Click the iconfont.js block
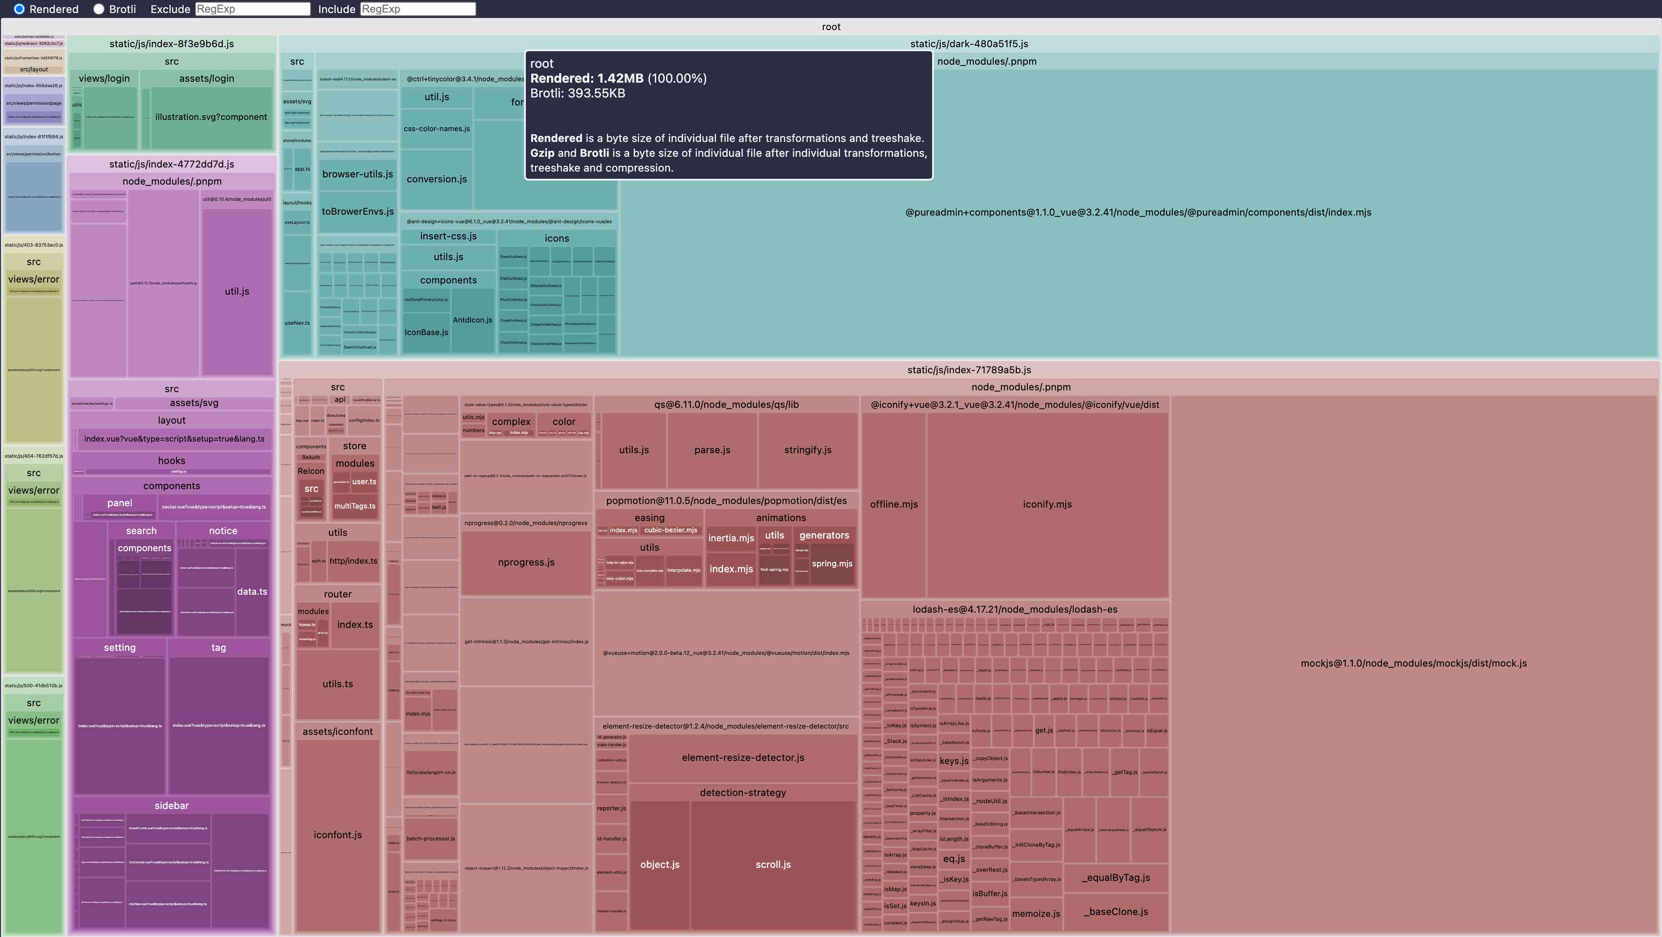The height and width of the screenshot is (937, 1662). pos(338,835)
